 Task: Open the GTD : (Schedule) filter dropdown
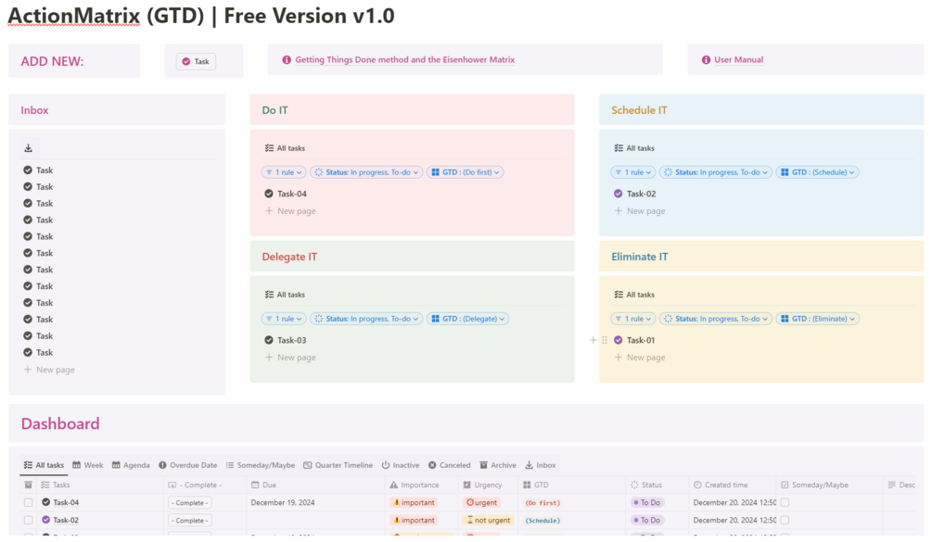point(817,172)
